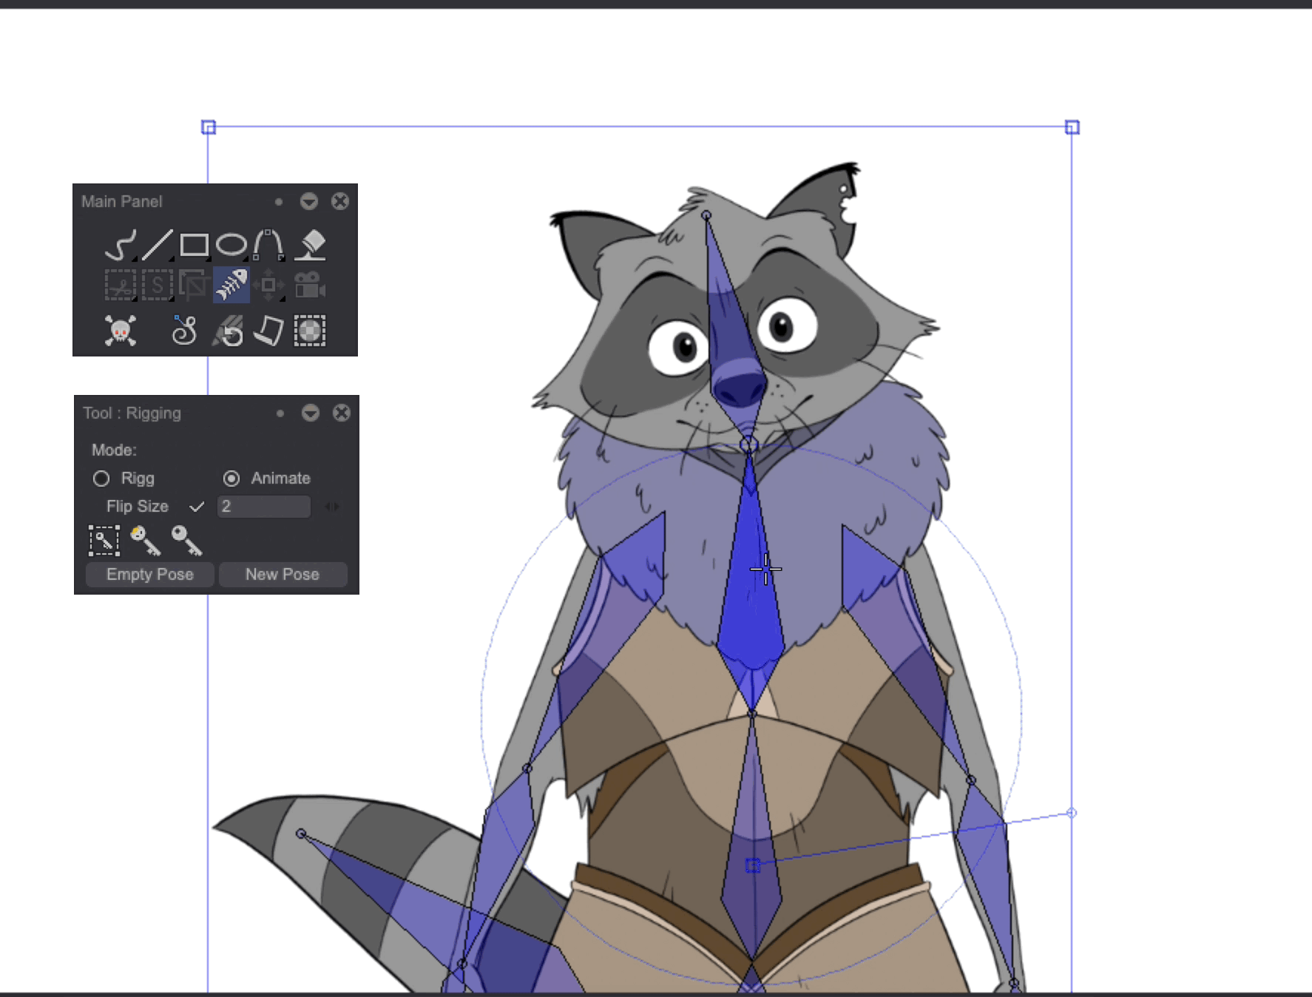Select the straight line tool
Viewport: 1312px width, 997px height.
coord(157,244)
